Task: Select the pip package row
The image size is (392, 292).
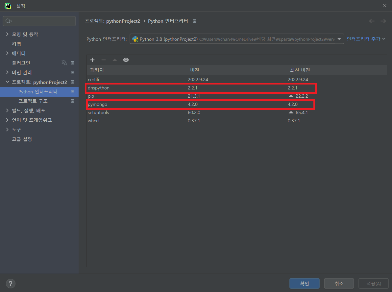Action: (x=237, y=96)
